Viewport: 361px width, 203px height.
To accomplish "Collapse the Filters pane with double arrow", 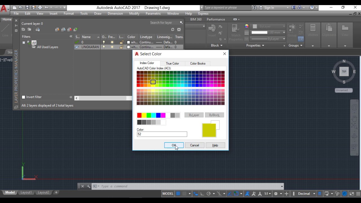I will tap(71, 37).
